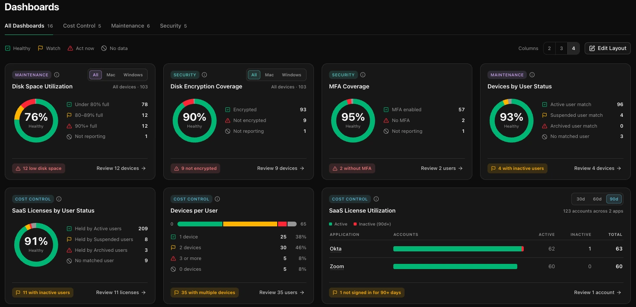Open the Zoom application row link
Screen dimensions: 636x307
point(337,266)
